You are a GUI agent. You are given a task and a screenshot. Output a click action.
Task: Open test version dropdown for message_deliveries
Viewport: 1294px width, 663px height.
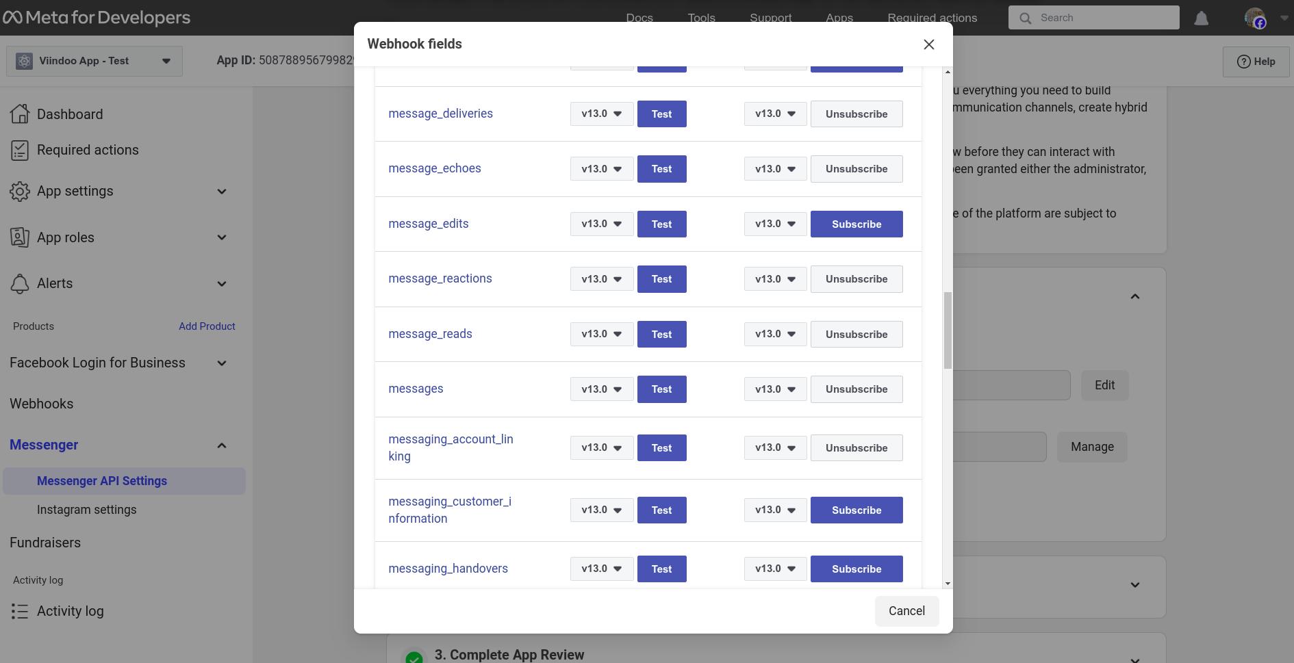tap(602, 114)
